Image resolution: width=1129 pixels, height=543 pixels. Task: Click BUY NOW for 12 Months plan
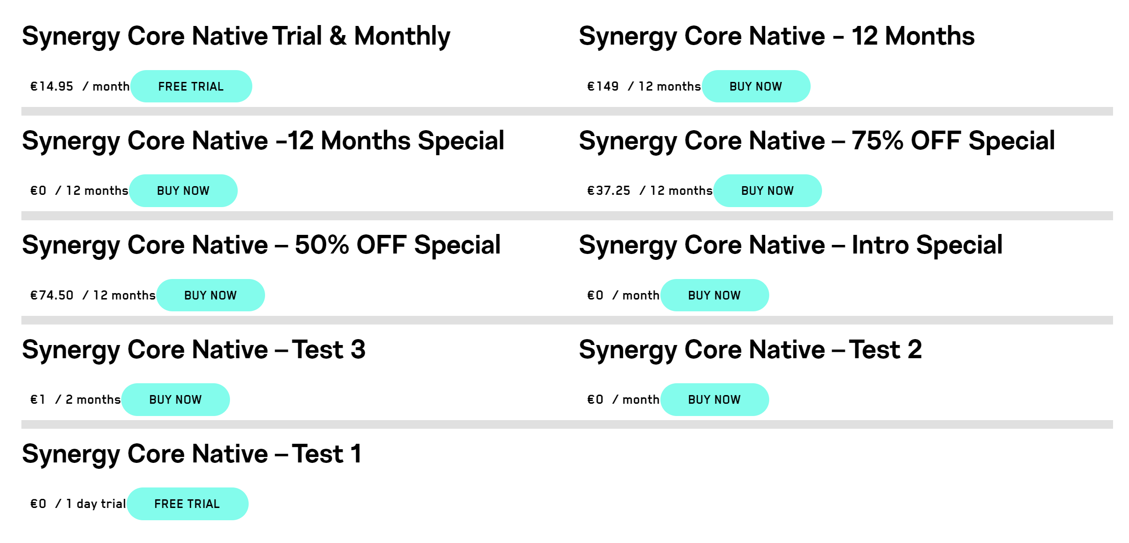(x=756, y=86)
